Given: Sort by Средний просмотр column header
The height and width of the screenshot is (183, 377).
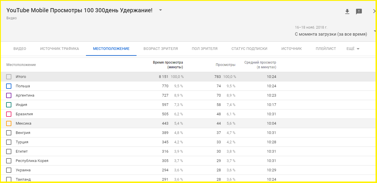Looking at the screenshot, I should [260, 65].
